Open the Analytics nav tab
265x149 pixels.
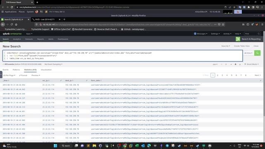(x=17, y=39)
